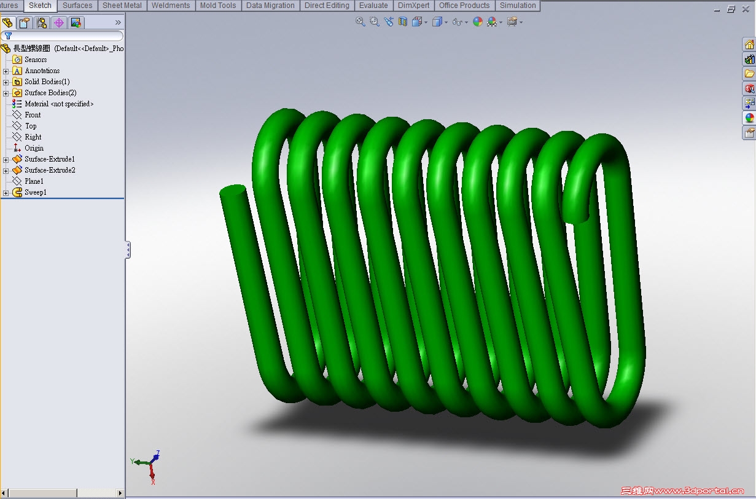Switch to the Mold Tools tab

[218, 6]
